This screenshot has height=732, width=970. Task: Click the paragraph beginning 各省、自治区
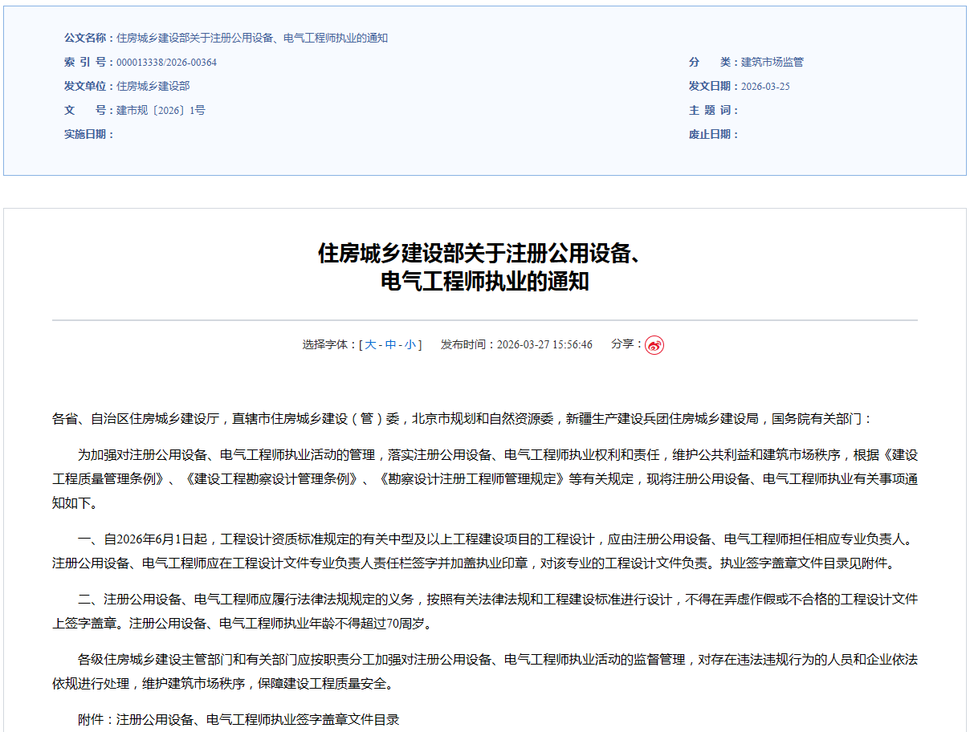[x=462, y=419]
